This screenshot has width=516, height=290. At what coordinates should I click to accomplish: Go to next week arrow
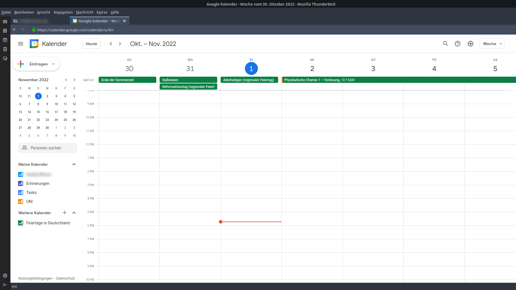click(x=120, y=44)
